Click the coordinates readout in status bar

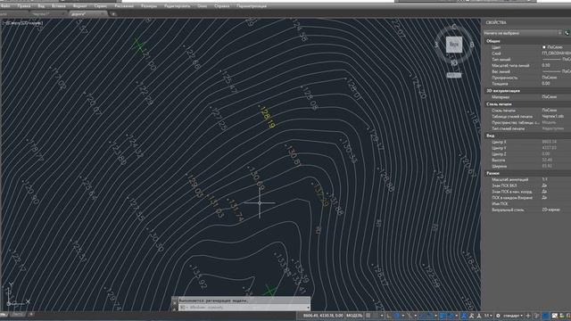click(323, 316)
